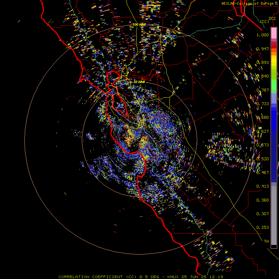This screenshot has width=279, height=279.
Task: Click the 0.893 scale value
Action: click(x=263, y=62)
